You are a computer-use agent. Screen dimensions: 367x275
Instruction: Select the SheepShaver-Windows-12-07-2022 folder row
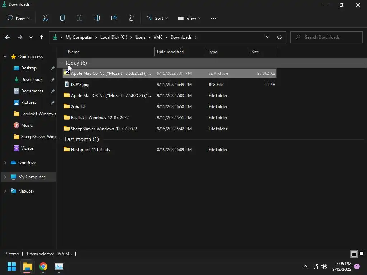(170, 129)
